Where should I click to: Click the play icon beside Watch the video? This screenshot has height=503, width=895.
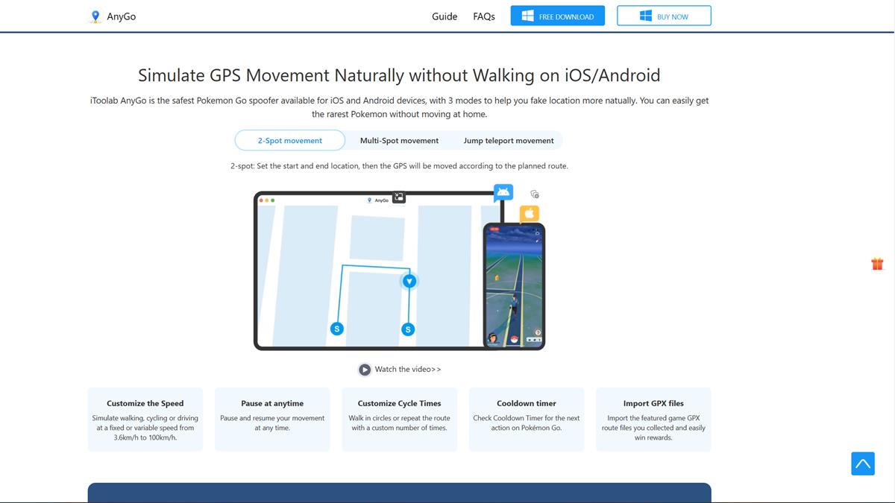[x=365, y=370]
